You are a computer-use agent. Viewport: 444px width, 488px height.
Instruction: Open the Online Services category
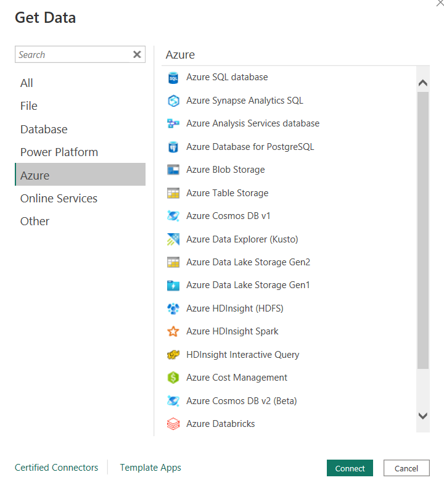pos(59,199)
